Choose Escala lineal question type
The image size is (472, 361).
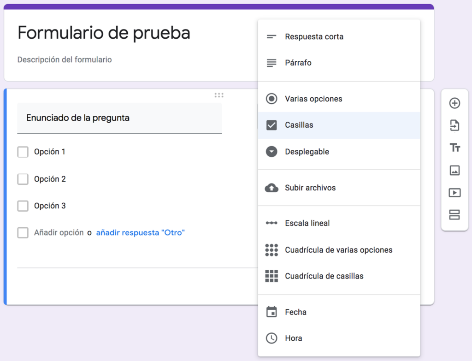point(307,223)
